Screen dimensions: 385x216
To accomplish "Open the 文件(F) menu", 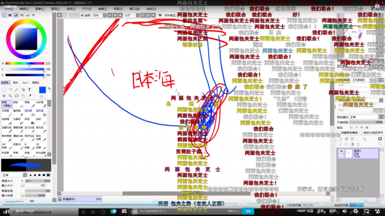I will pos(9,9).
